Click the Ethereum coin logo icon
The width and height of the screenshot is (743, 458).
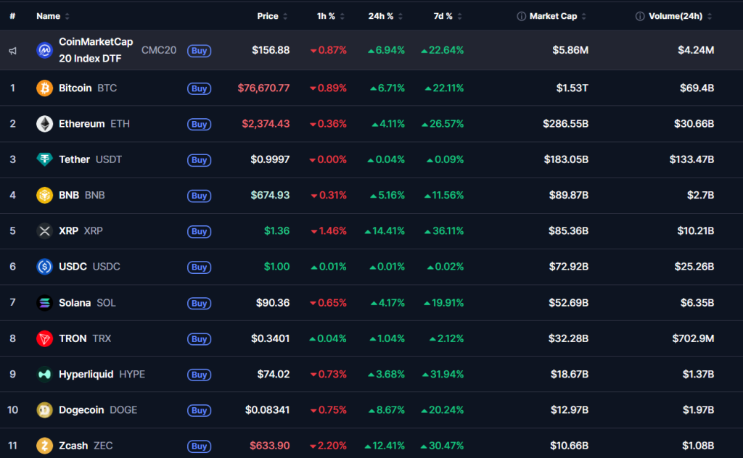coord(44,124)
